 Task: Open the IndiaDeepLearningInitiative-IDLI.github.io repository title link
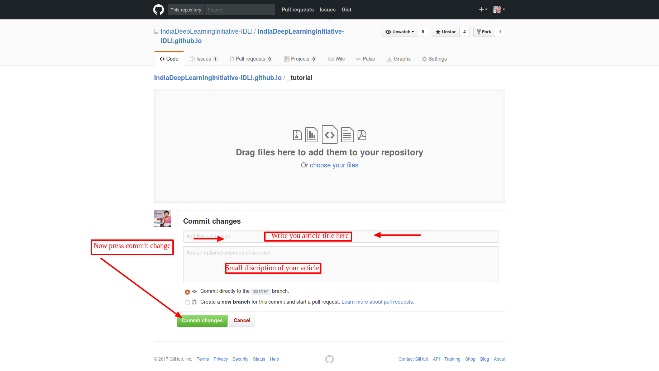pos(252,36)
